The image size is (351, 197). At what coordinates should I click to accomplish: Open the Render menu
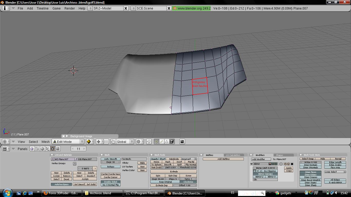70,8
